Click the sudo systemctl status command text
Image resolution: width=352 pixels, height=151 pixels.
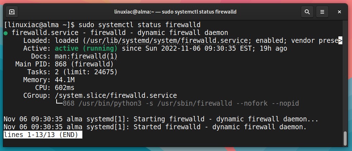[140, 25]
